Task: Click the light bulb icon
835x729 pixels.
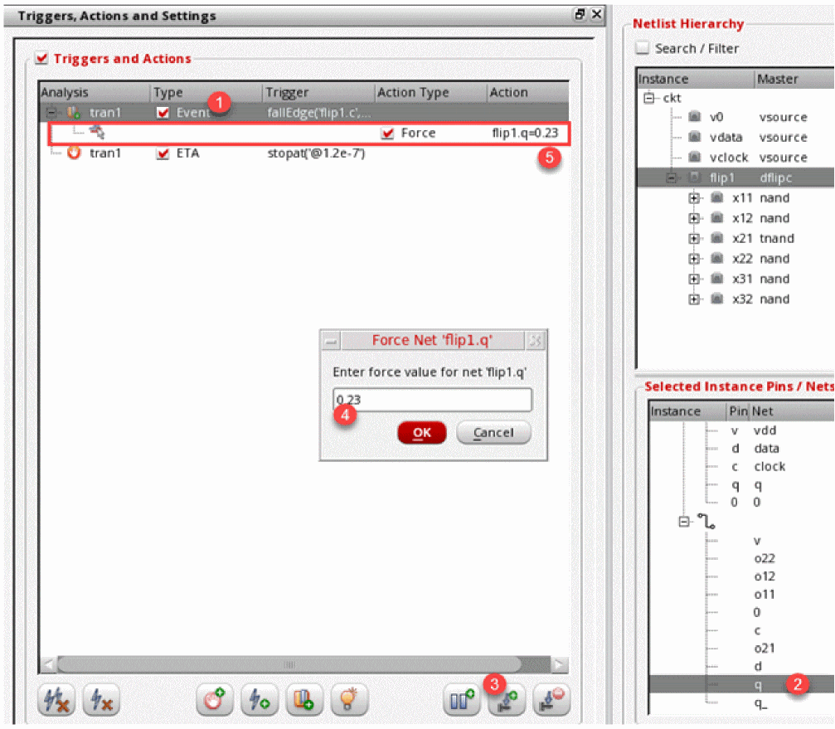Action: (x=349, y=700)
